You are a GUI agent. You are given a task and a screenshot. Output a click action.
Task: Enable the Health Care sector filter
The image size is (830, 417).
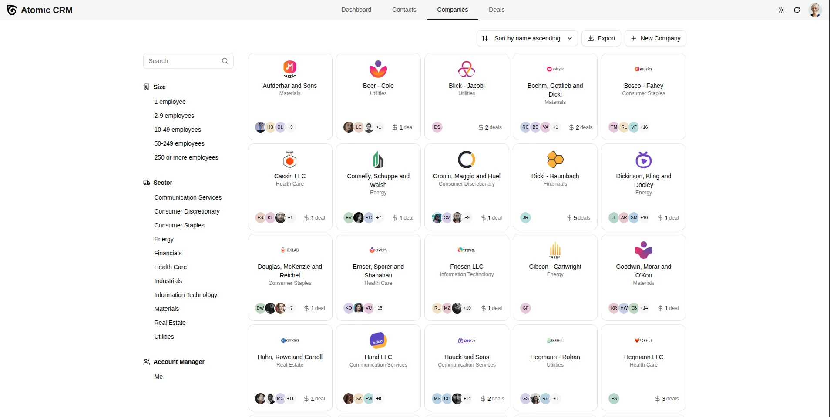[x=170, y=267]
